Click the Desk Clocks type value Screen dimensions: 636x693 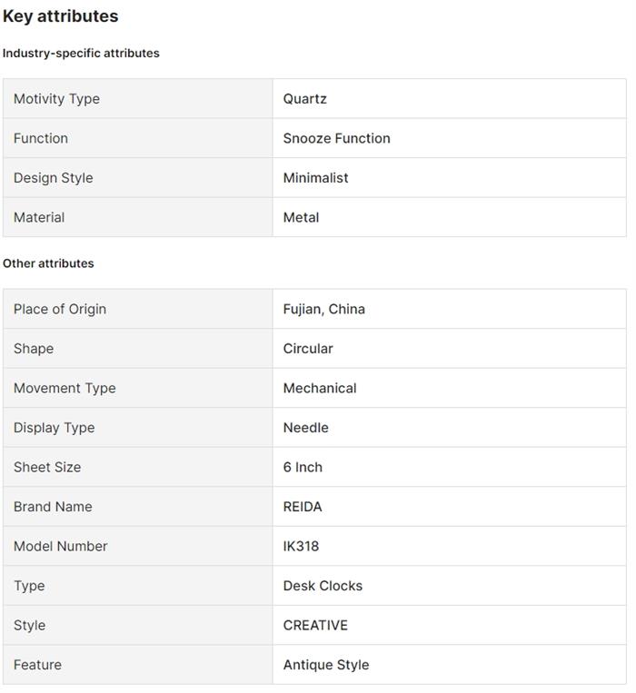(323, 586)
